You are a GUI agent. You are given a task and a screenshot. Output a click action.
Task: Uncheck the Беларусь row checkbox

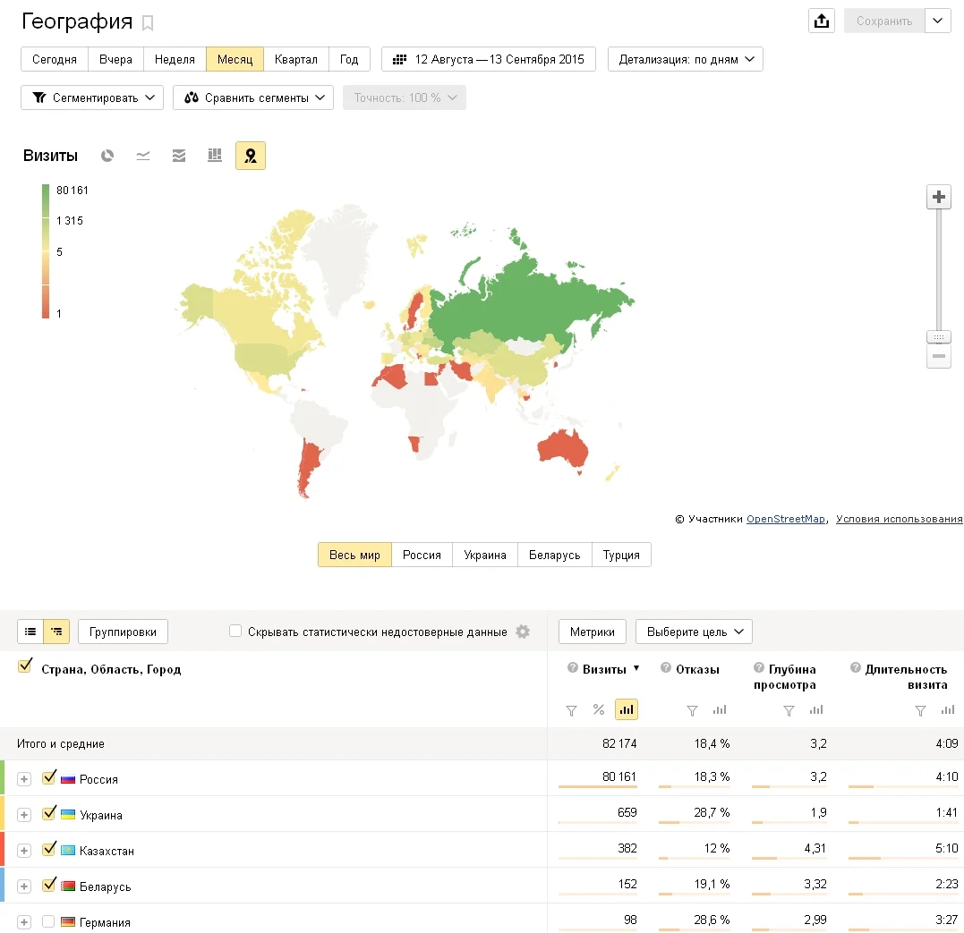[x=49, y=885]
